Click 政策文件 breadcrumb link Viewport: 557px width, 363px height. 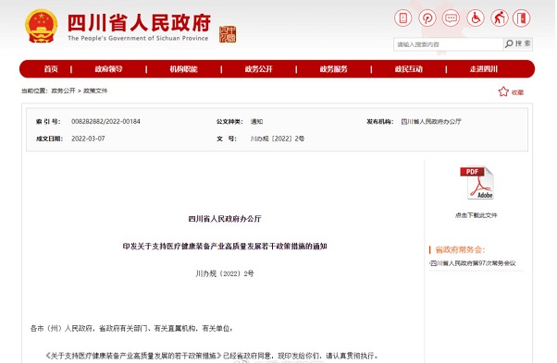95,91
